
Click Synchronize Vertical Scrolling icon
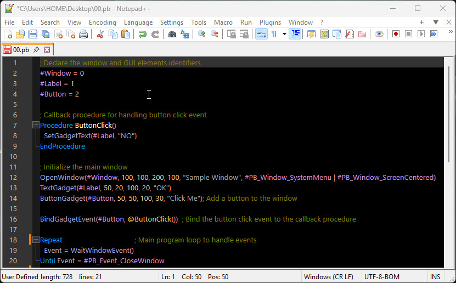232,35
